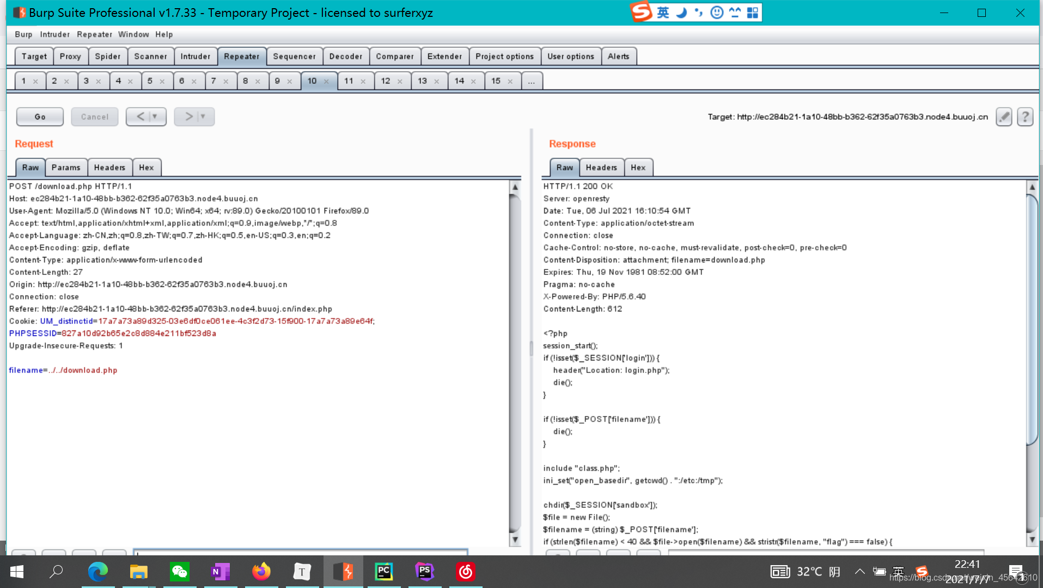
Task: Open PhpStorm from taskbar
Action: (425, 572)
